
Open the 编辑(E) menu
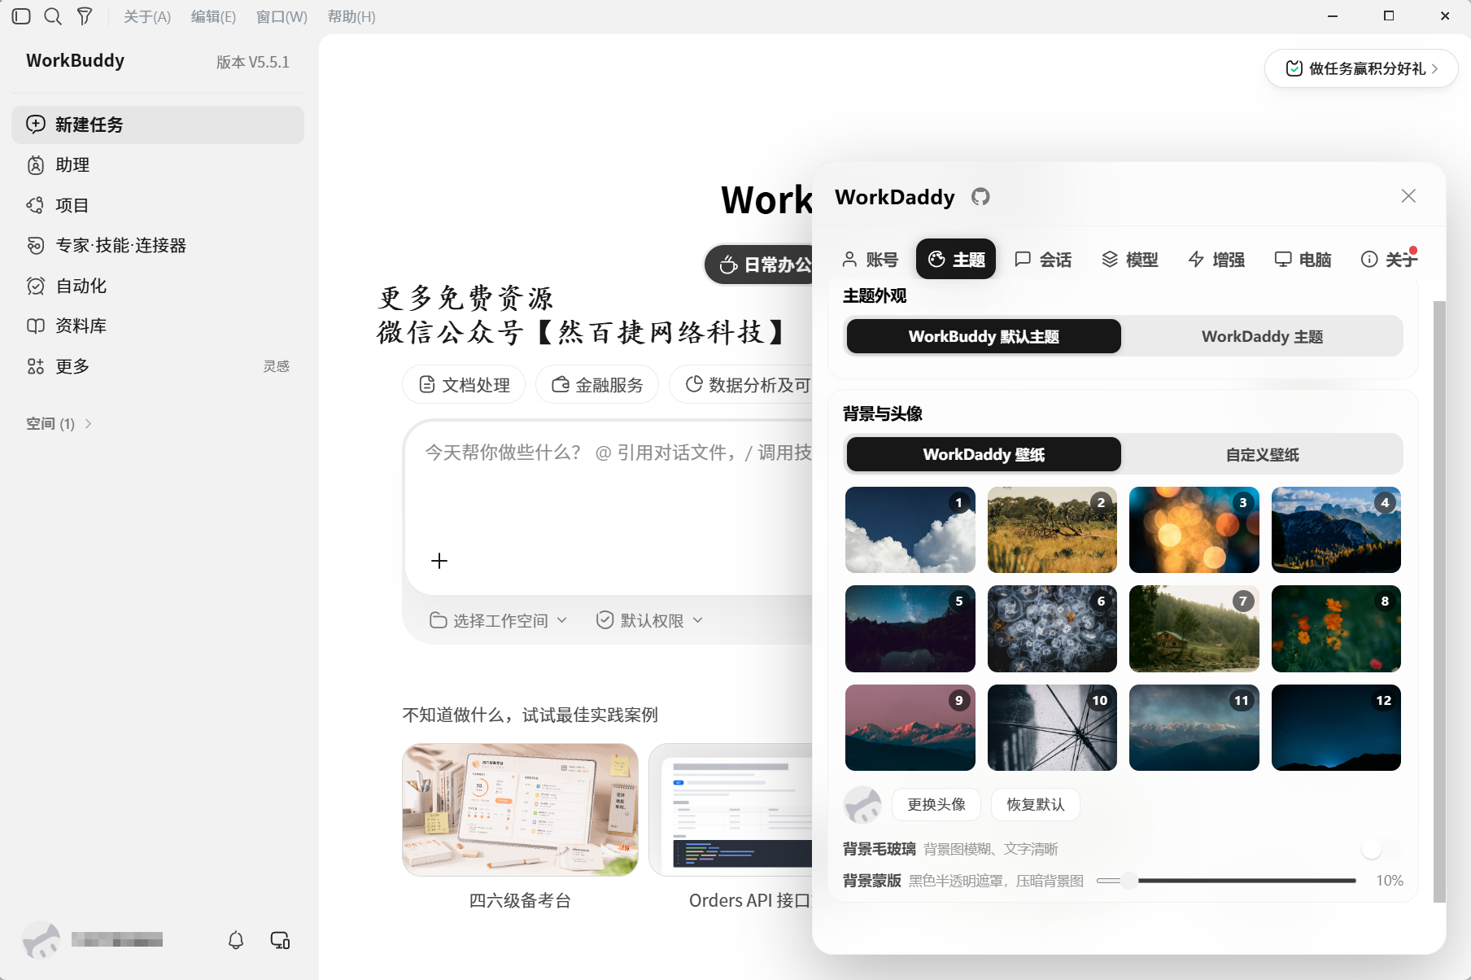(213, 16)
